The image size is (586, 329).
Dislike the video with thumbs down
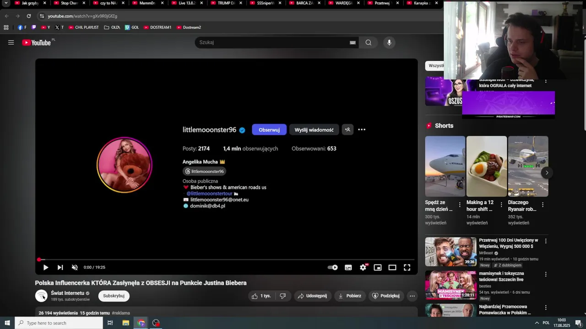pos(283,296)
